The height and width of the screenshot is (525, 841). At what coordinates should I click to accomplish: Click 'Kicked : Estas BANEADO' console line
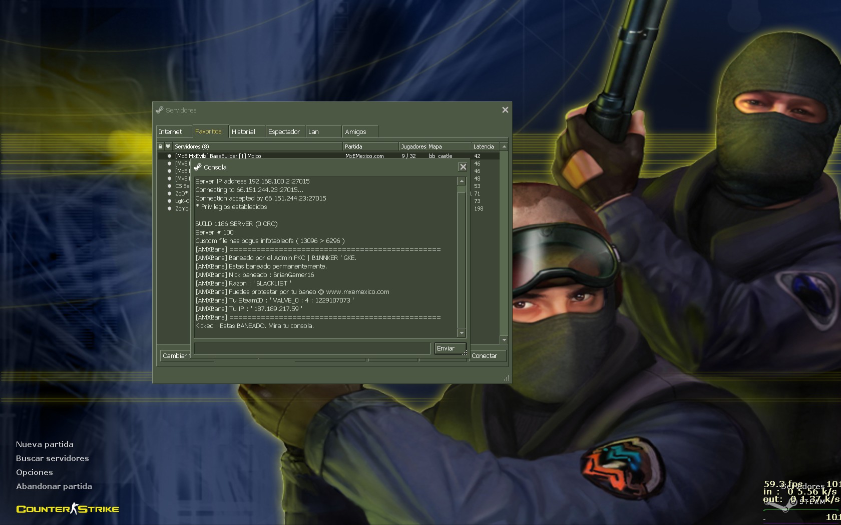pyautogui.click(x=254, y=326)
